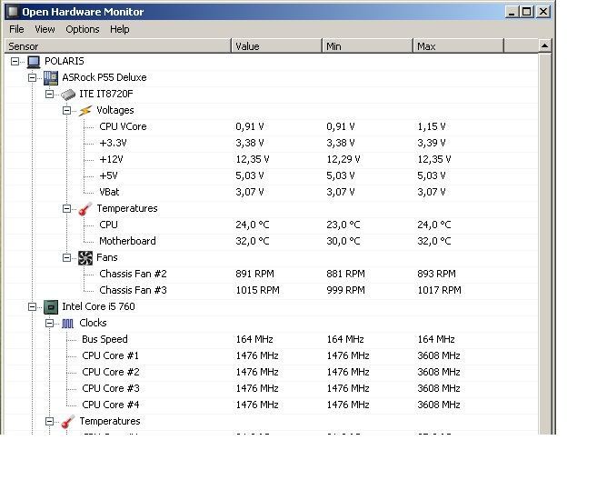597x490 pixels.
Task: Click the ITE IT8720F chip icon
Action: (68, 95)
